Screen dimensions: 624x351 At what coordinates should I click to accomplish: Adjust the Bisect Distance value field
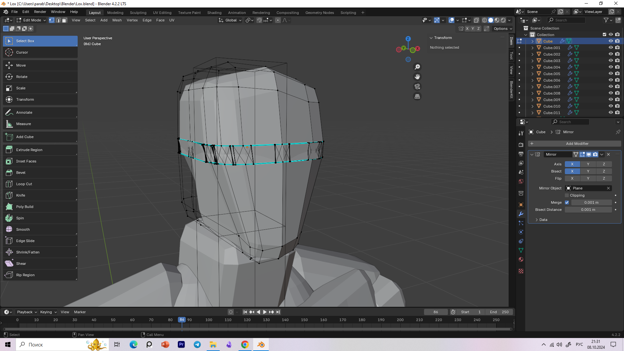(x=588, y=210)
